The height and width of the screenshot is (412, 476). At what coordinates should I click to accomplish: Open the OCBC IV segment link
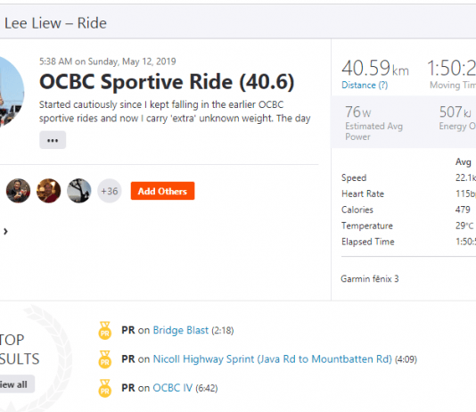coord(172,388)
